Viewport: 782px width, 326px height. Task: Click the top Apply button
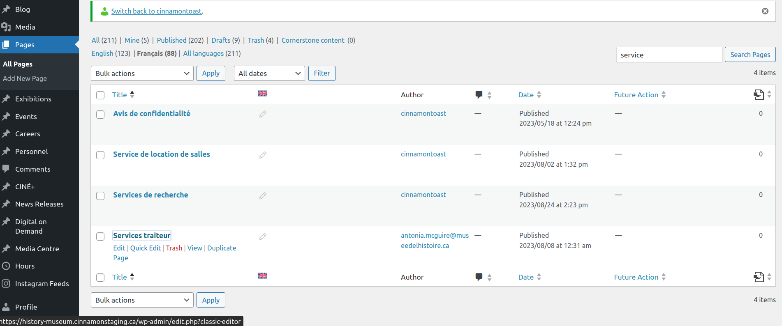pyautogui.click(x=211, y=73)
